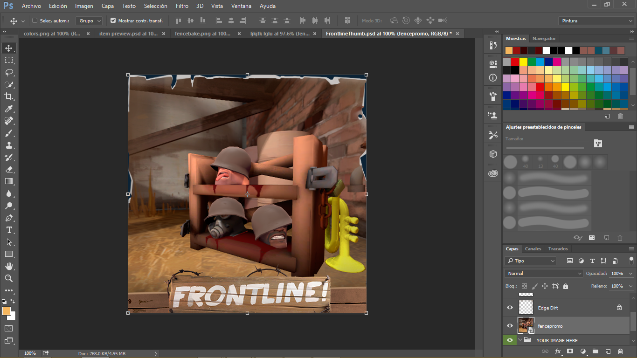Switch to the Canales tab
The image size is (637, 358).
[x=533, y=249]
